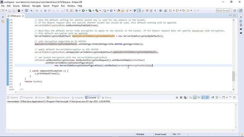
Task: Open the File menu
Action: tap(3, 6)
